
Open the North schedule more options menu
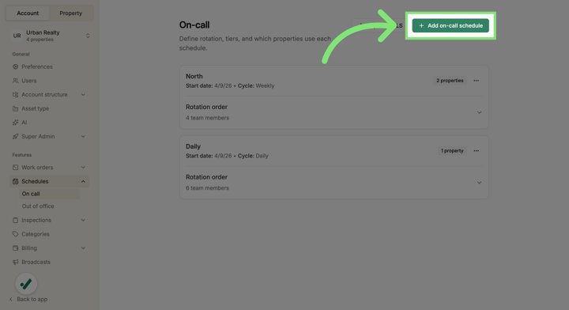pos(476,81)
